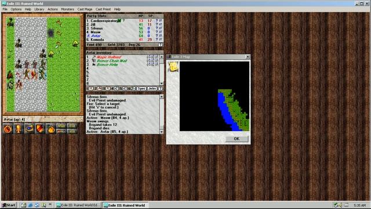This screenshot has width=371, height=209.
Task: Switch to Exile III: Ruined World Ed taskbar window
Action: tap(78, 205)
